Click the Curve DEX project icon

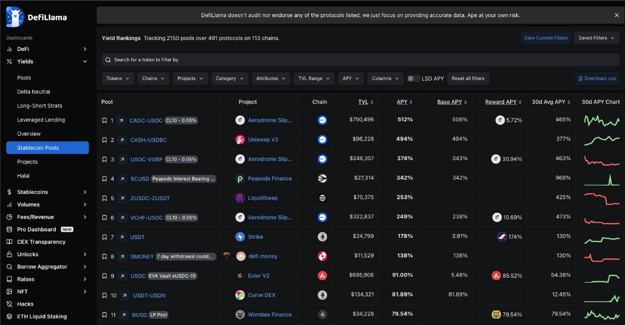pos(240,295)
